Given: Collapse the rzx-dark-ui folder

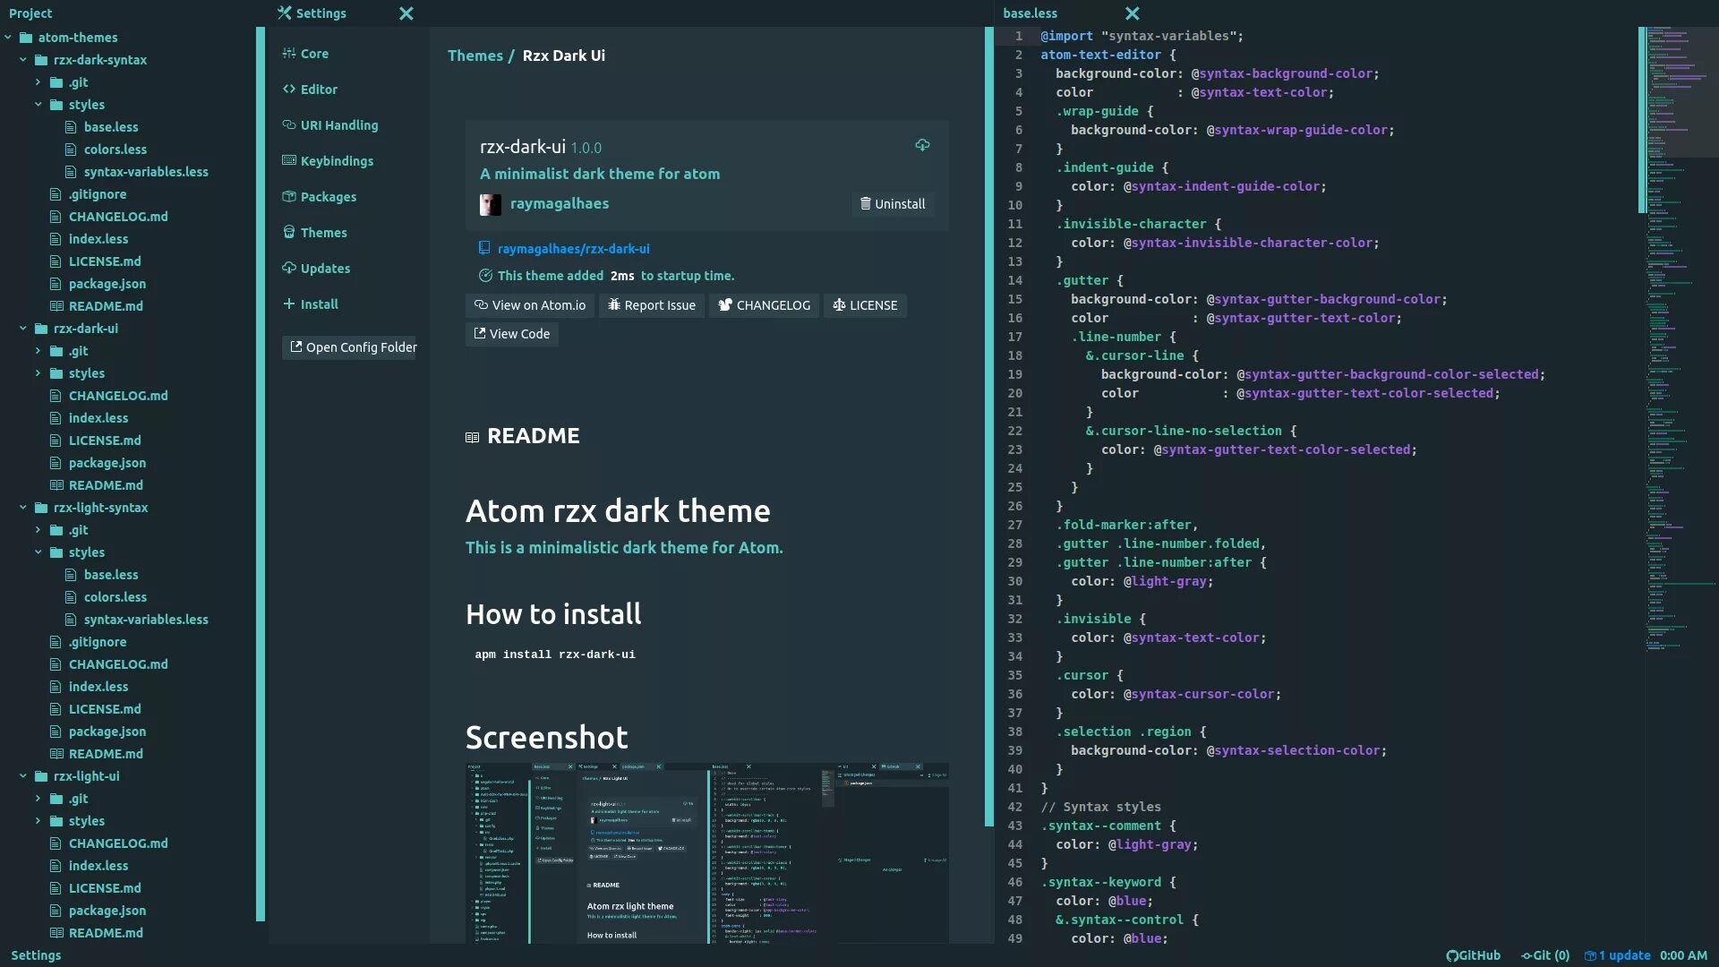Looking at the screenshot, I should [x=23, y=329].
